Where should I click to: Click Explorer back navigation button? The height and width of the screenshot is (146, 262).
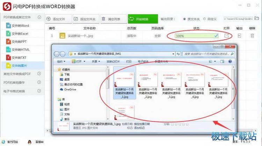[x=57, y=54]
